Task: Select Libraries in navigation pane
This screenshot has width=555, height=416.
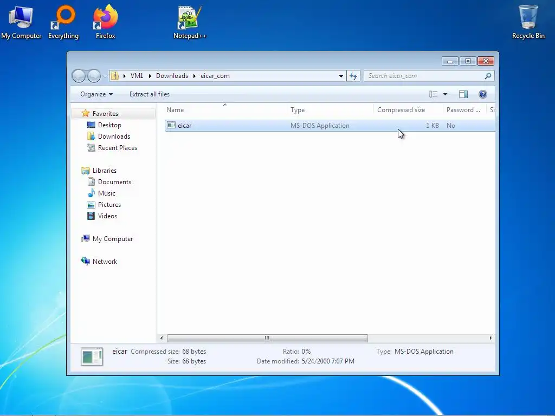Action: click(x=105, y=170)
